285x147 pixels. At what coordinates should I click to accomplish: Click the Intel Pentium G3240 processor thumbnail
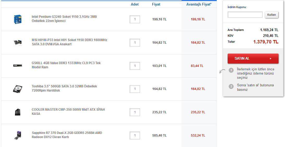[x=17, y=19]
